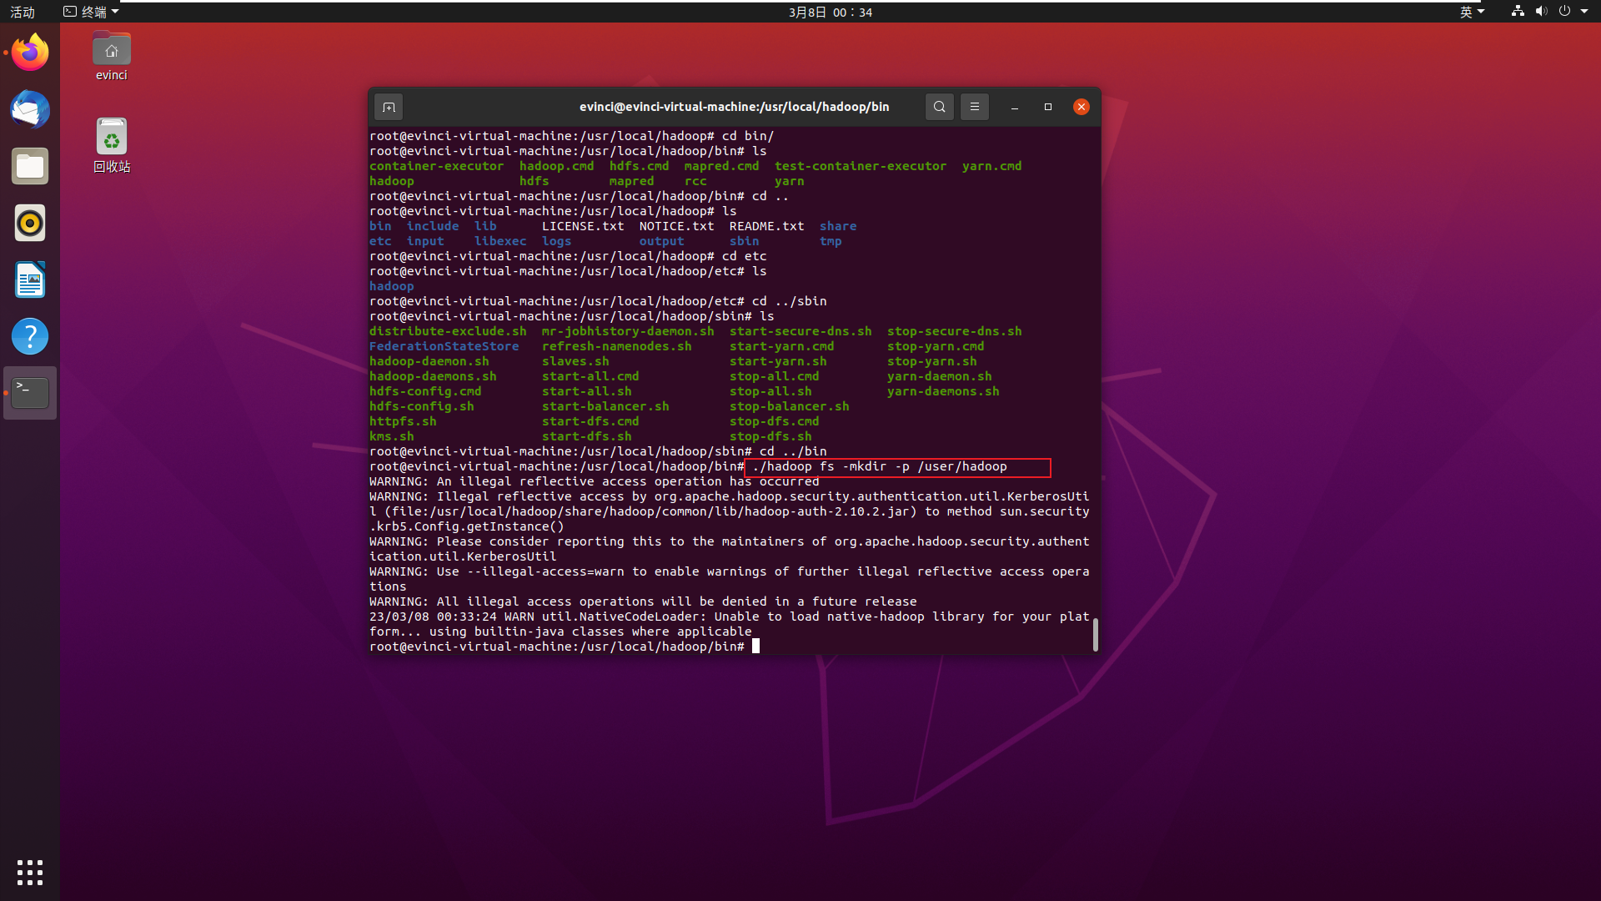
Task: Open the evinci home folder on desktop
Action: [112, 56]
